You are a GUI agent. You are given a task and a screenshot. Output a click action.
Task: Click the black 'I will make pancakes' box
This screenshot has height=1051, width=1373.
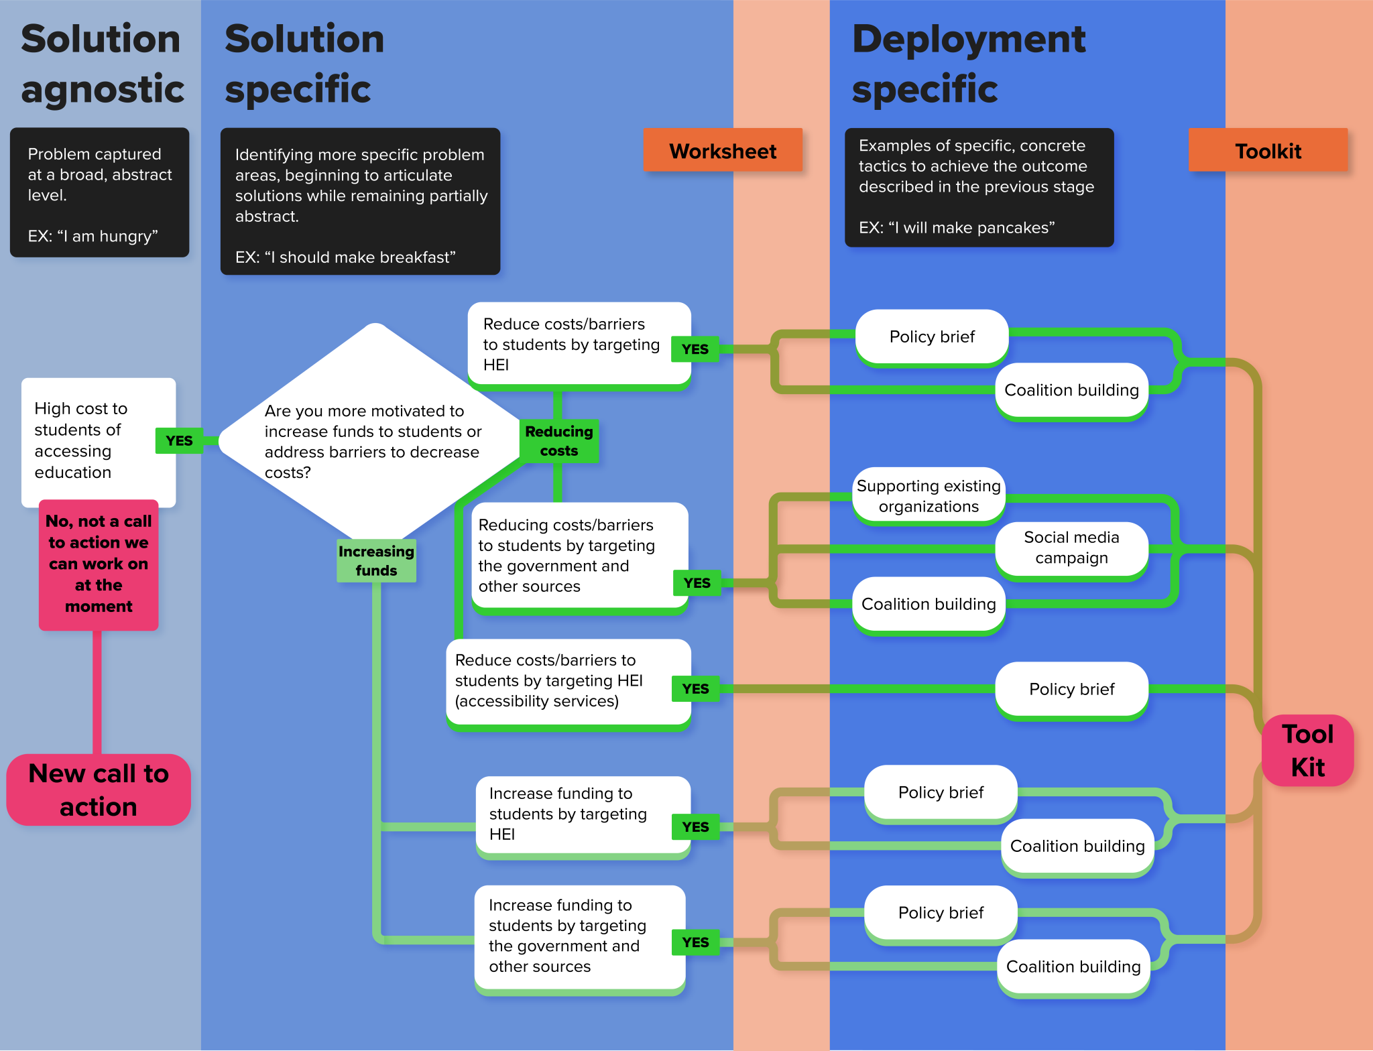pyautogui.click(x=978, y=187)
